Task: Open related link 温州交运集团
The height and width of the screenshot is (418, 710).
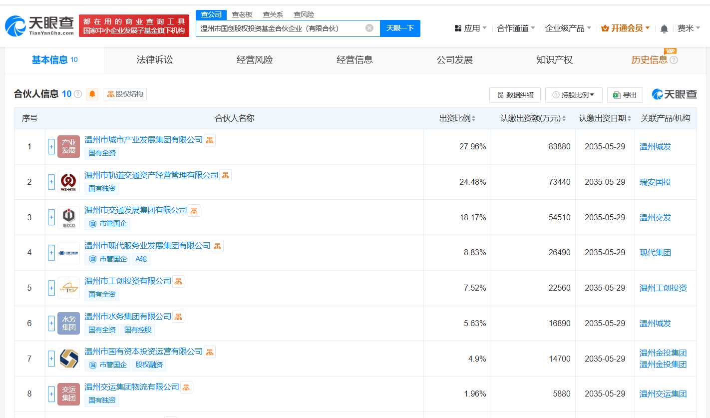Action: (x=663, y=394)
